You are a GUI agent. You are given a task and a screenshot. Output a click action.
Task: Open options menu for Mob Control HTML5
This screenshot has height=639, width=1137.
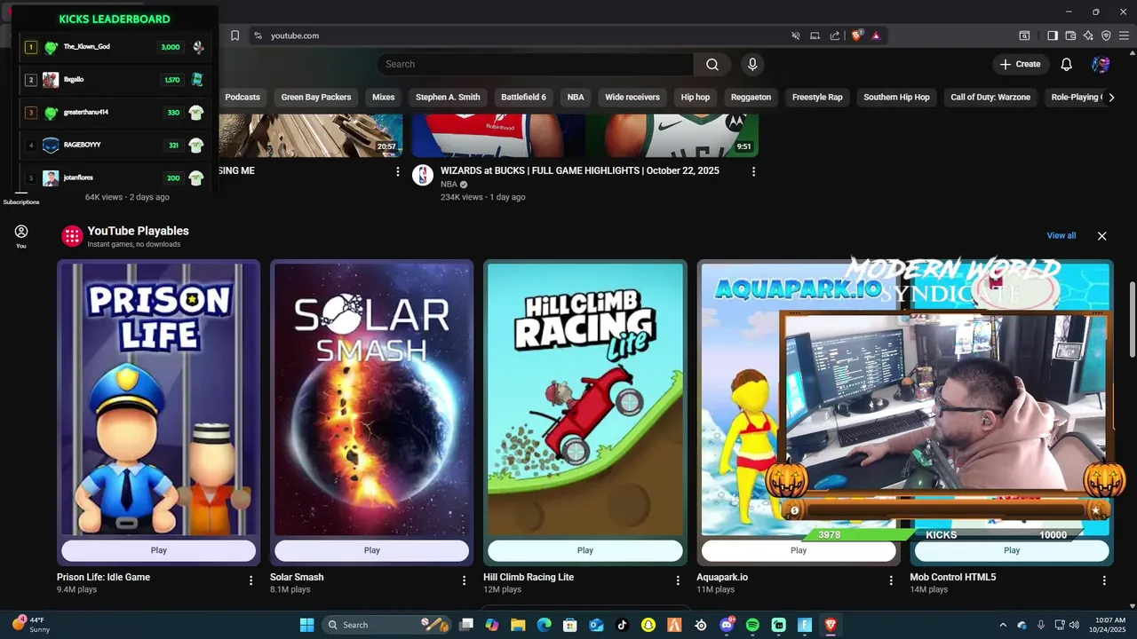1104,580
